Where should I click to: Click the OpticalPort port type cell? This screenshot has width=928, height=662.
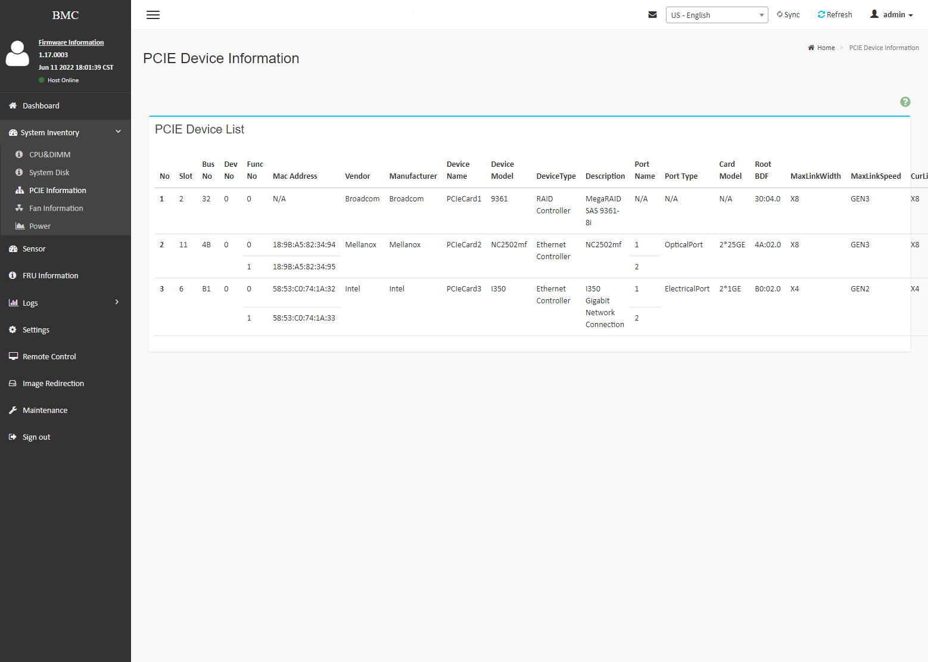coord(684,244)
